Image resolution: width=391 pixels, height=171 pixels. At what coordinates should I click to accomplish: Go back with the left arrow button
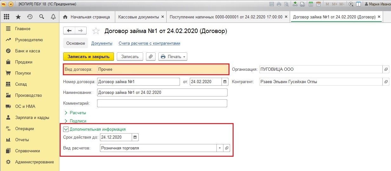(69, 30)
